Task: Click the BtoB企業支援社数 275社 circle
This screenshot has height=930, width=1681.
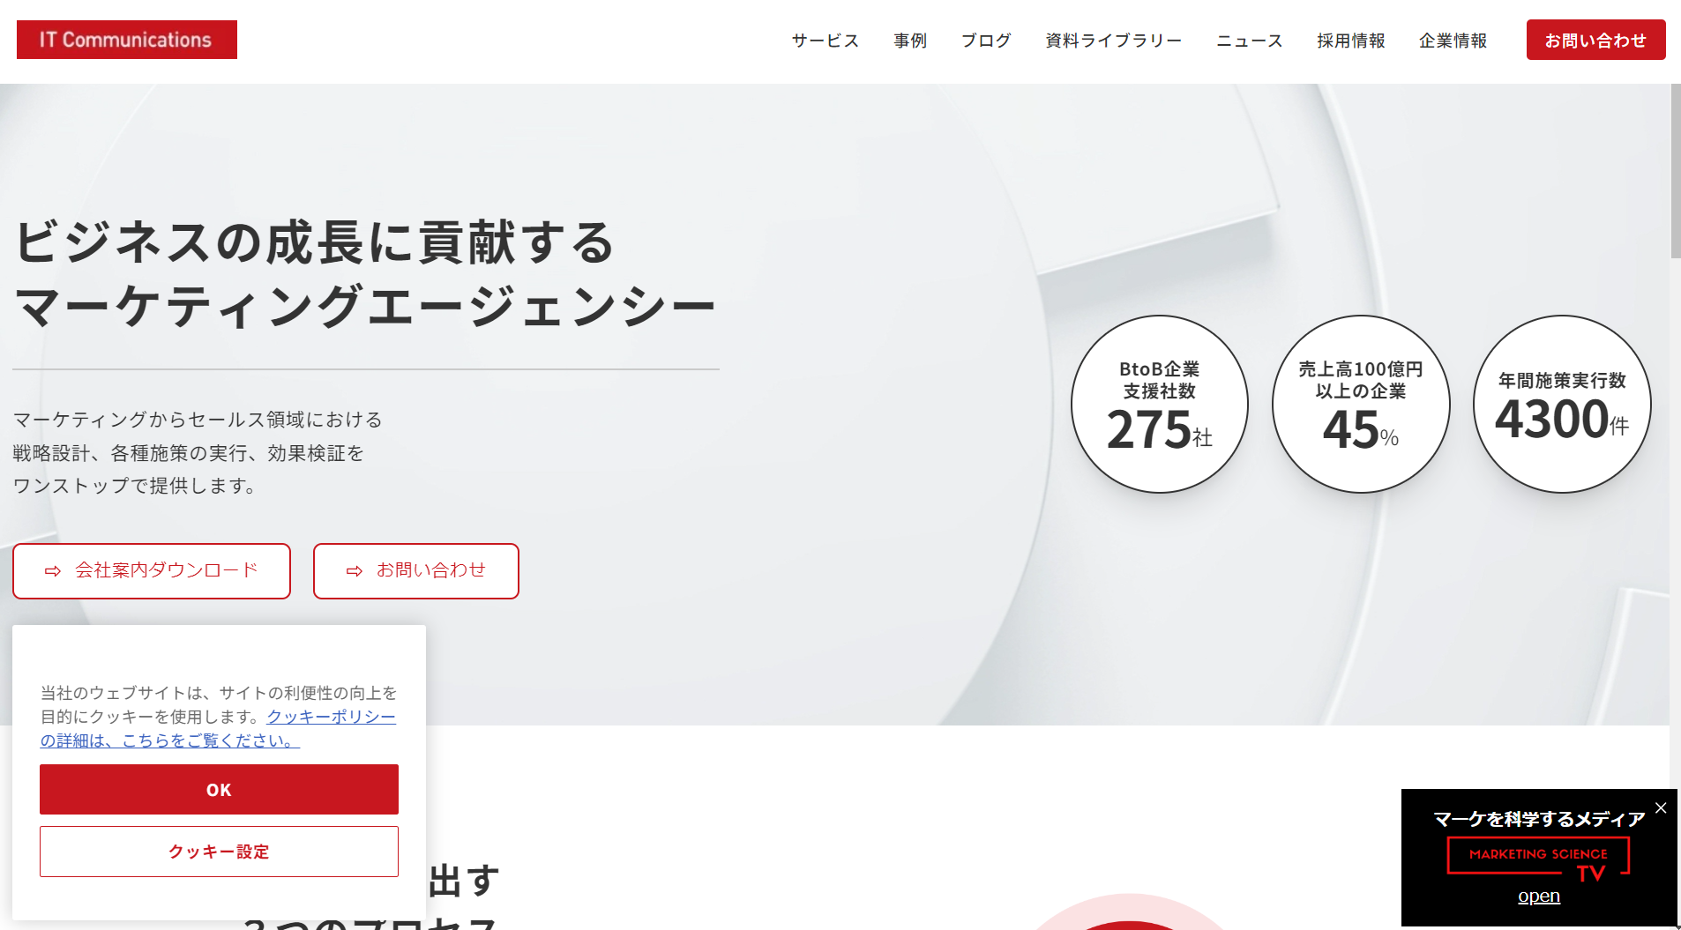Action: click(x=1160, y=404)
